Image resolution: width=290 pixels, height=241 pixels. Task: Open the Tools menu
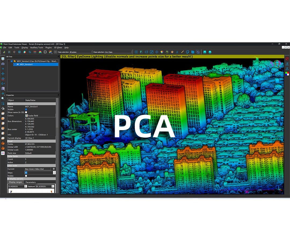coord(17,48)
